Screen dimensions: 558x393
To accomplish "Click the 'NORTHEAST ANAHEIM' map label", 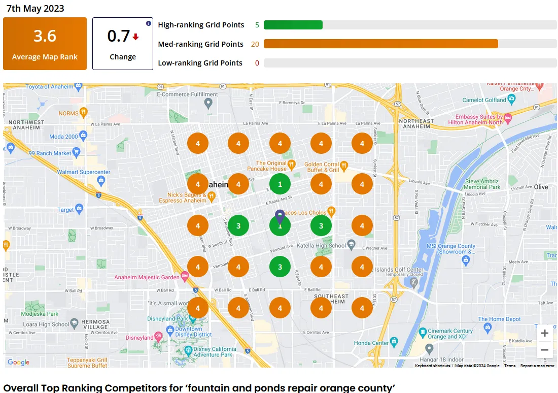I will (x=416, y=123).
